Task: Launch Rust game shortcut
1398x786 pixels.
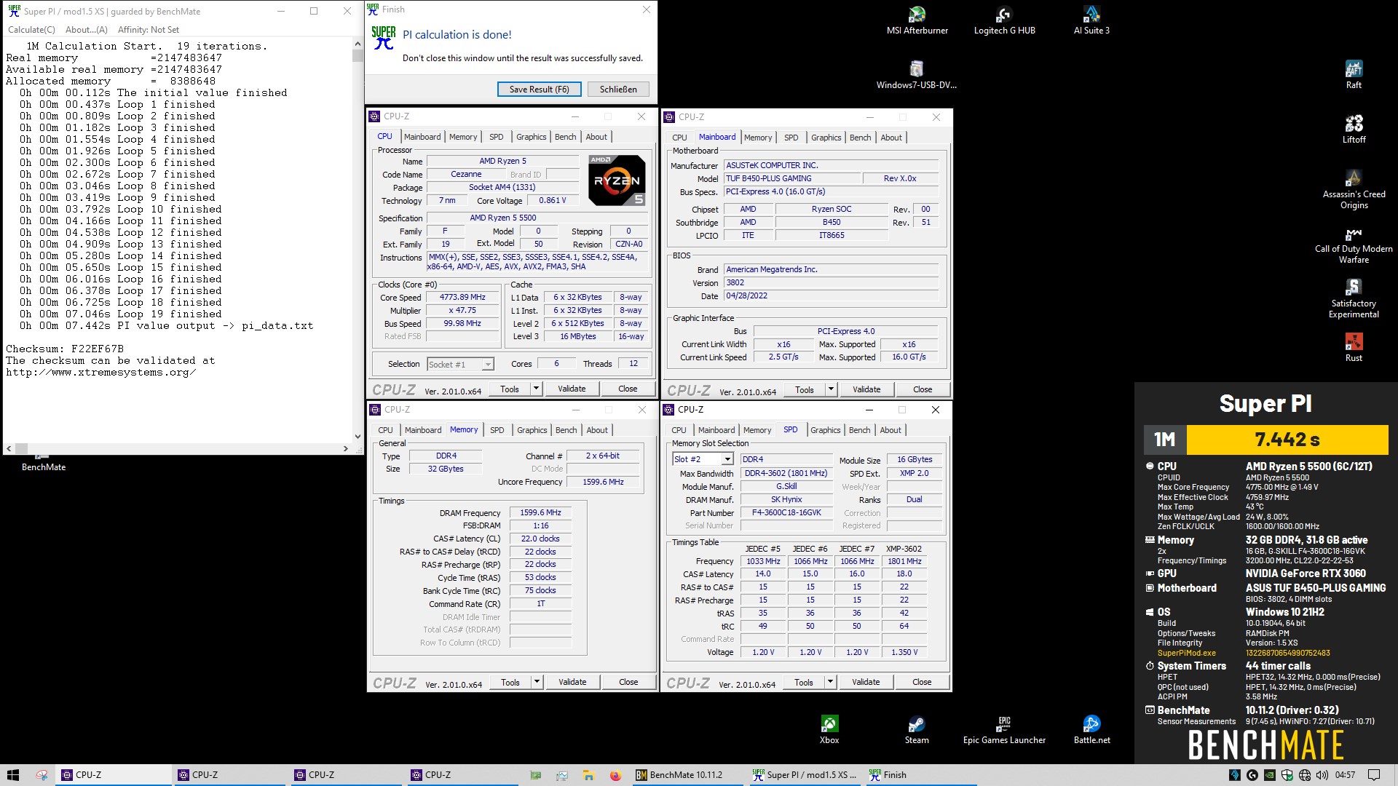Action: pos(1354,348)
